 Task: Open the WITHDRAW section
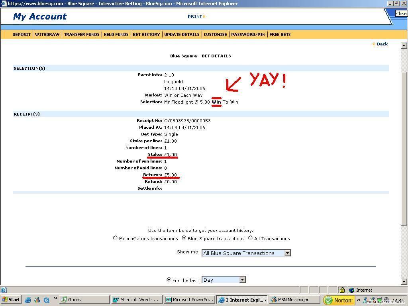(47, 34)
